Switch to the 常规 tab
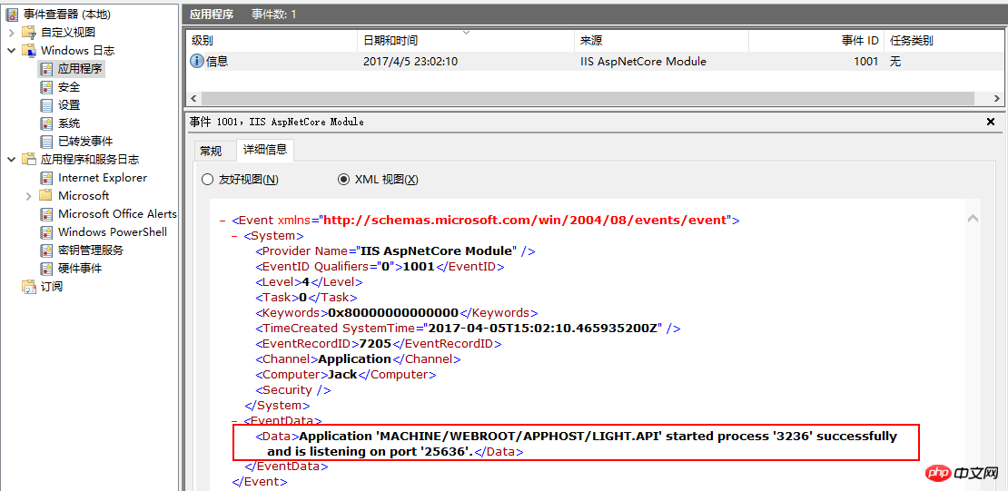1008x491 pixels. (211, 151)
